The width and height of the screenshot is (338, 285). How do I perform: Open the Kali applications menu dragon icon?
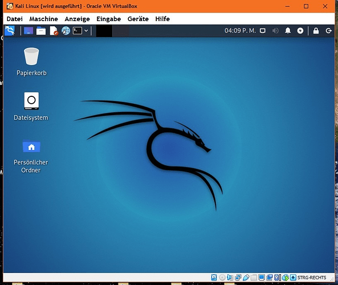click(10, 31)
